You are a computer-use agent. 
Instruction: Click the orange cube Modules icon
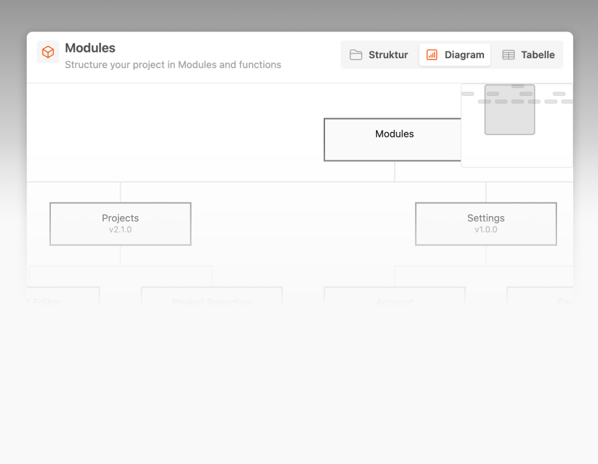[48, 53]
